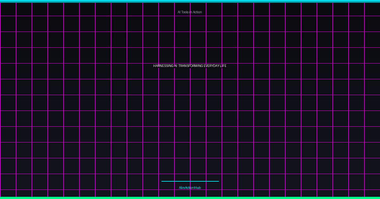The image size is (380, 199).
Task: Click the "AI Tools in Action" subtitle
Action: pyautogui.click(x=190, y=12)
